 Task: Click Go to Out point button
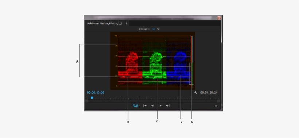click(168, 106)
